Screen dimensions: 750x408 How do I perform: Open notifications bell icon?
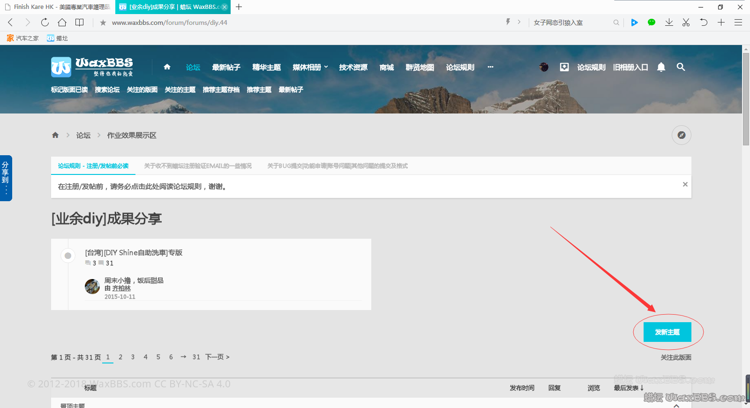(661, 67)
